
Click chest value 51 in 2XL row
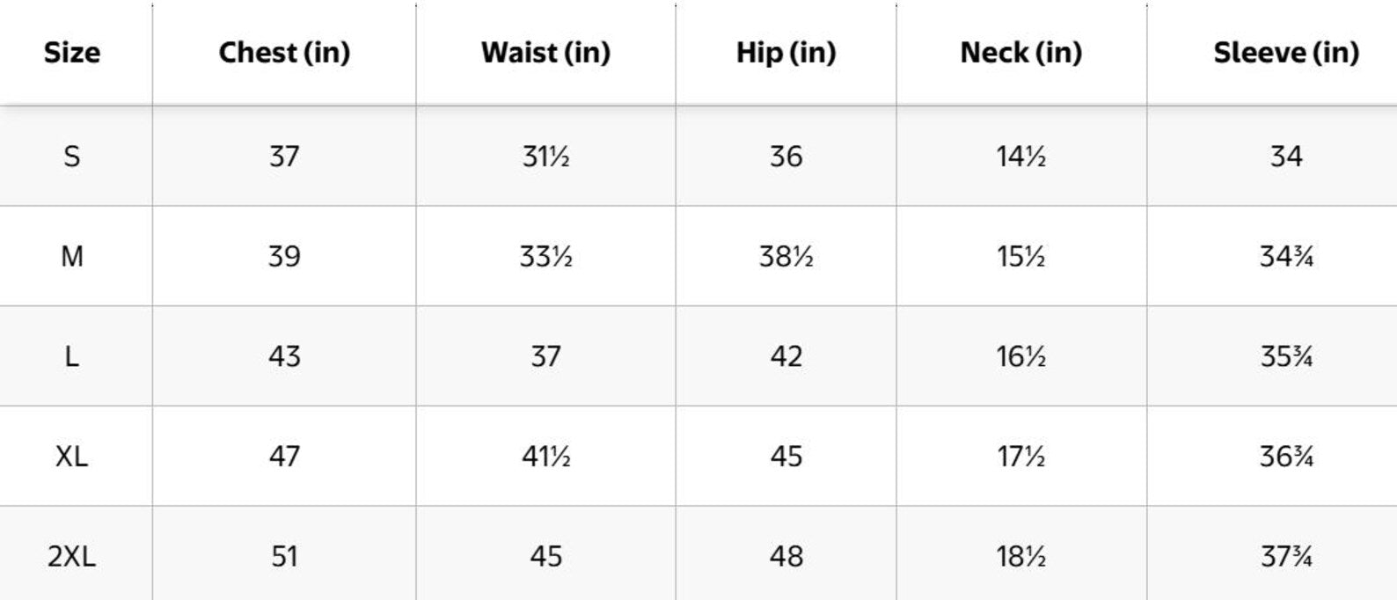click(284, 557)
